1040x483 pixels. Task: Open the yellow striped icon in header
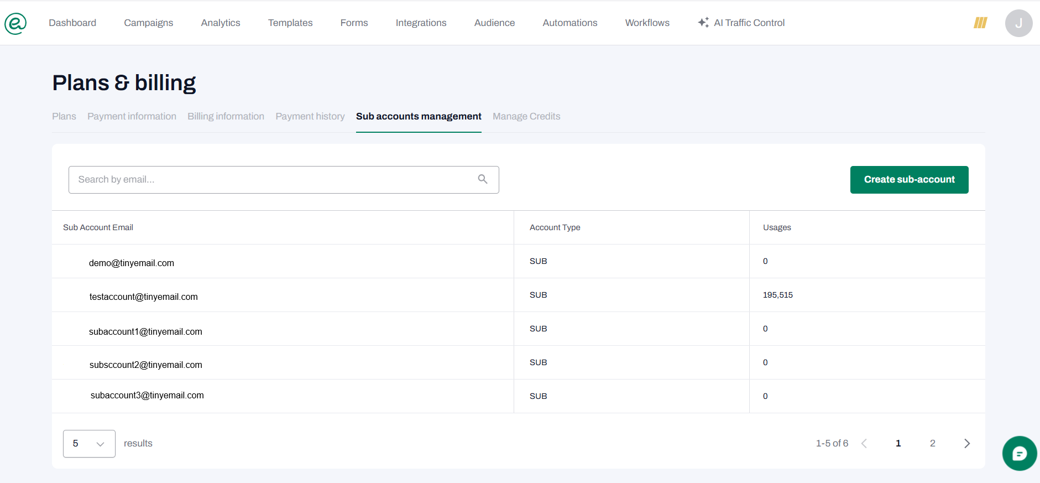980,23
